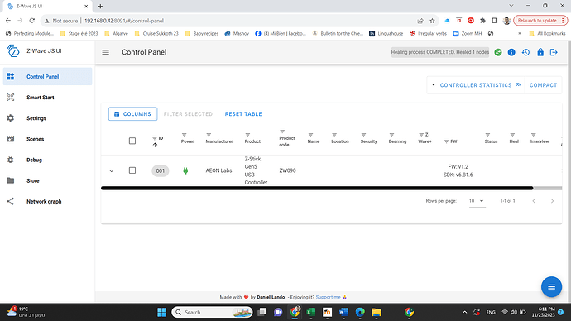Viewport: 571px width, 321px height.
Task: Open the rows per page dropdown
Action: point(477,201)
